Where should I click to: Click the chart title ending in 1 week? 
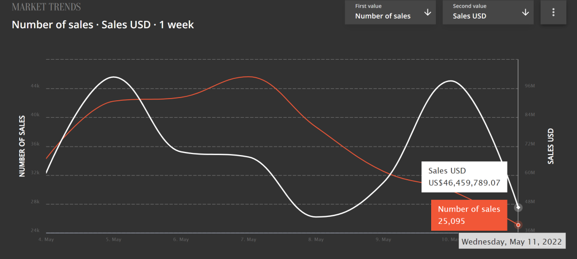point(103,25)
